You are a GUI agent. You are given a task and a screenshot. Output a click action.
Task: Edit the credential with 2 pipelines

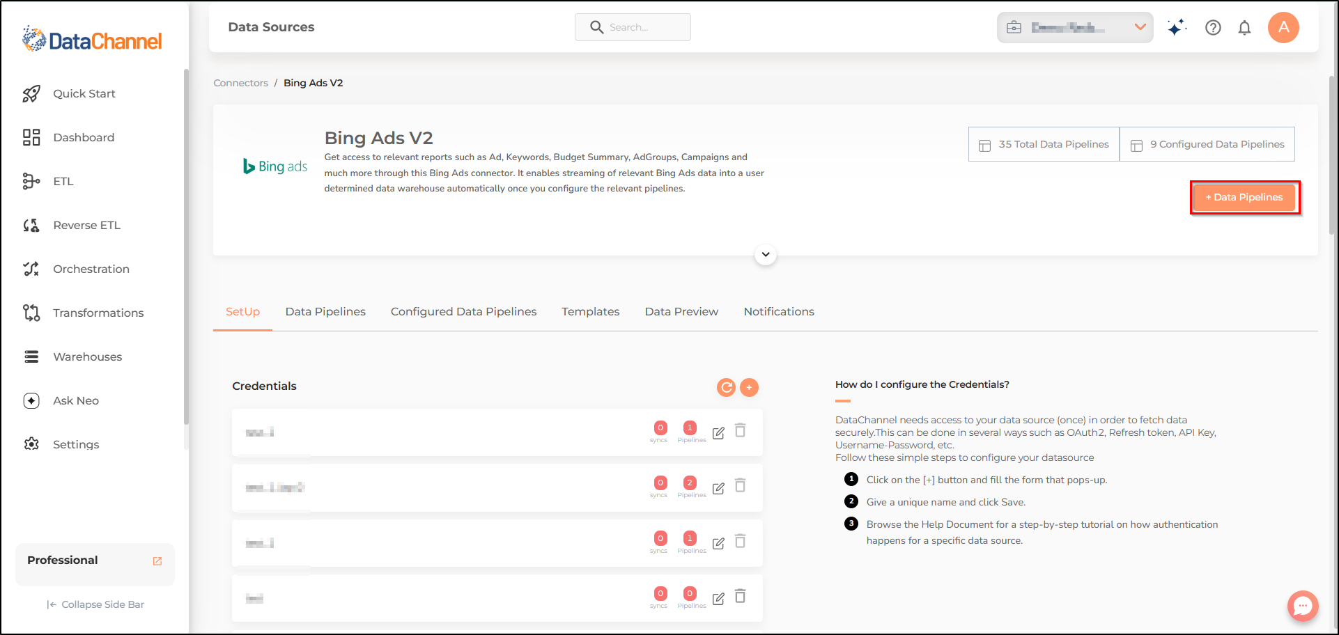tap(718, 488)
